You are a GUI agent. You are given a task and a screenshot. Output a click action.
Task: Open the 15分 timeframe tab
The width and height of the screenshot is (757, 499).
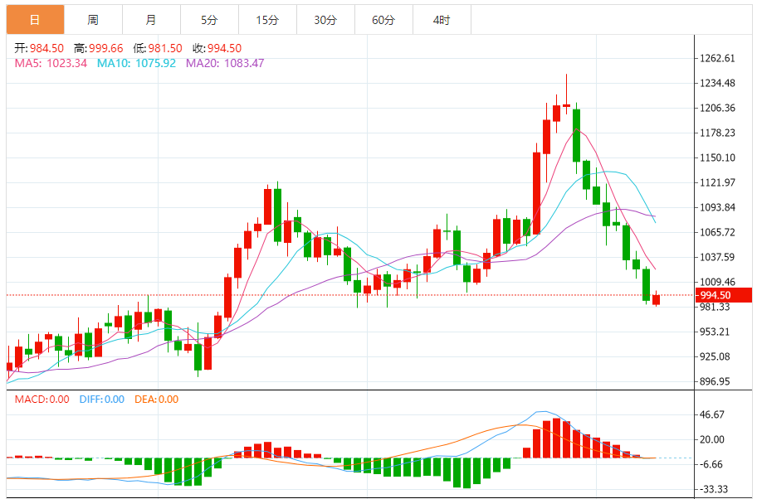pos(267,20)
